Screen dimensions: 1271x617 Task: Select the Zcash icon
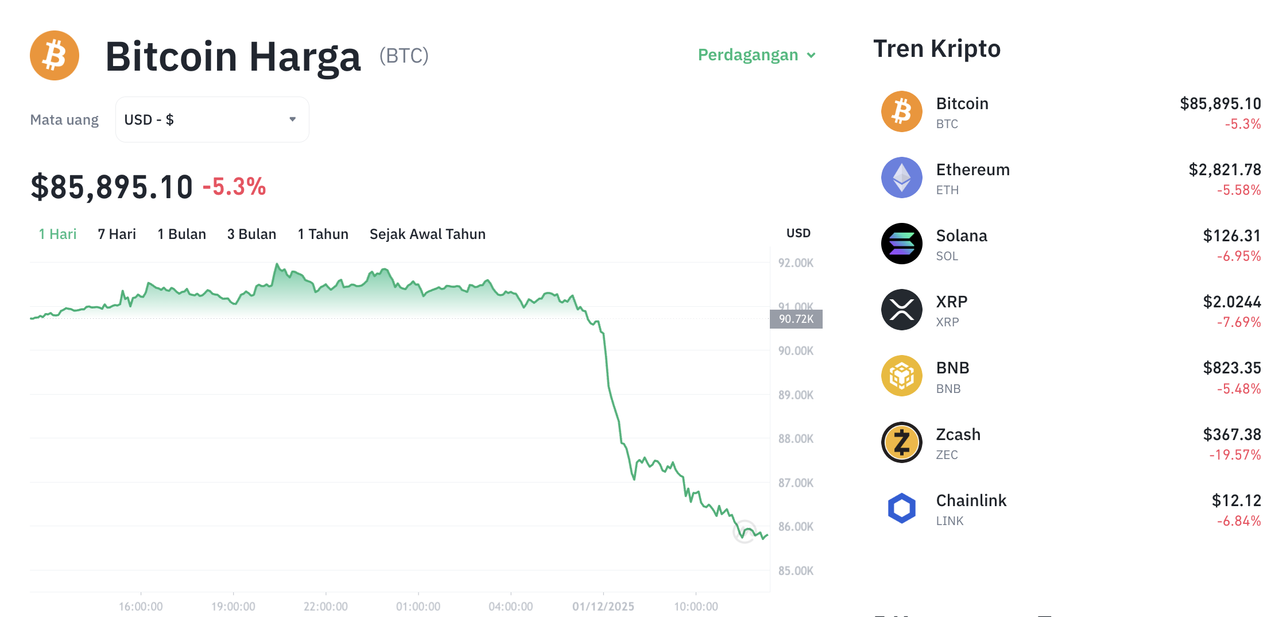tap(901, 442)
